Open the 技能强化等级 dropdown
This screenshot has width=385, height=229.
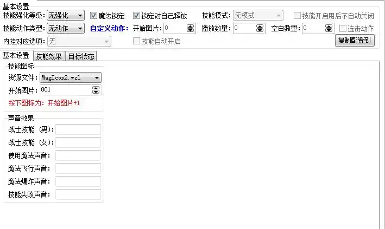66,16
